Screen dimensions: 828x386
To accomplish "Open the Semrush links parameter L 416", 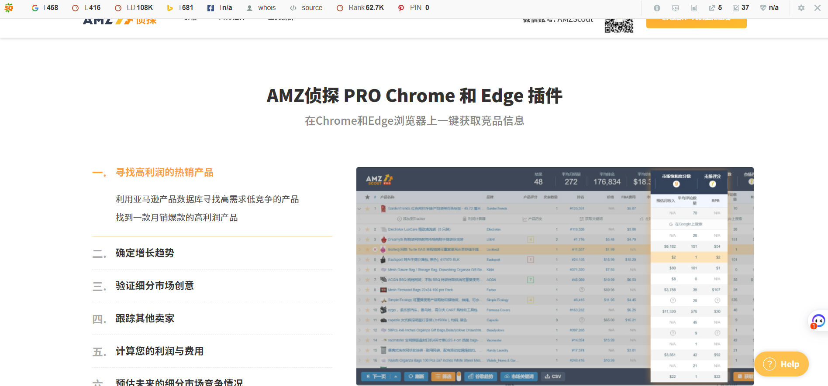I will click(x=86, y=8).
